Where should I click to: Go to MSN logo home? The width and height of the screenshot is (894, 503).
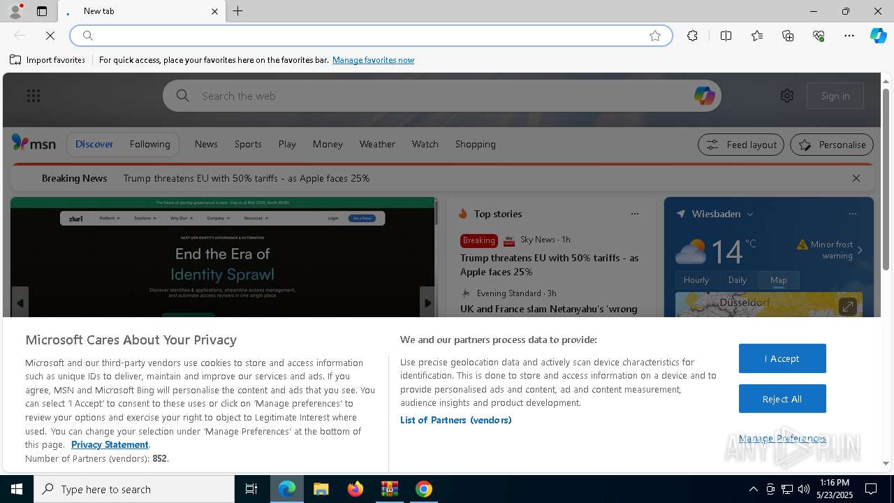(34, 143)
